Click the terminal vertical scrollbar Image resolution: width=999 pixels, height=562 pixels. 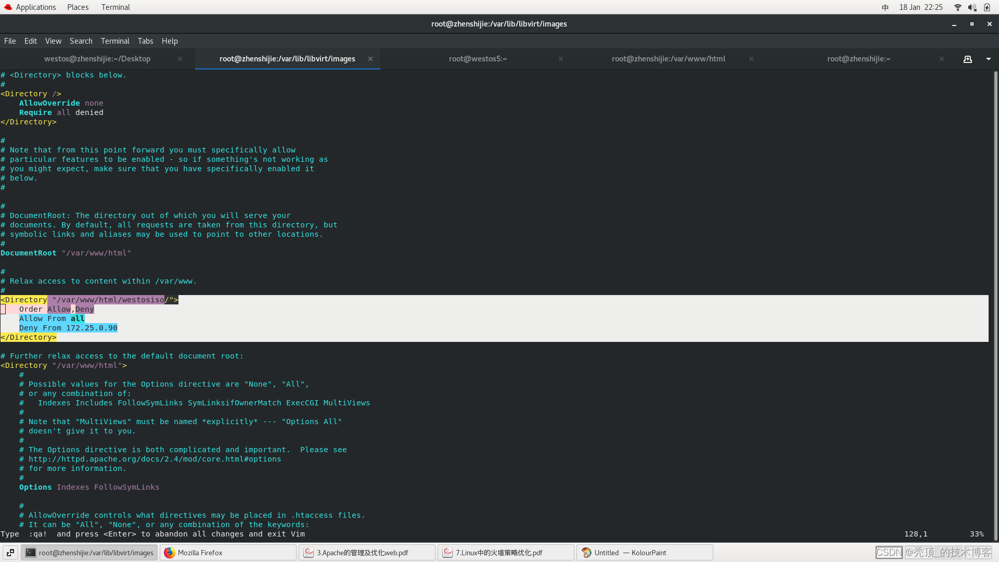click(995, 306)
